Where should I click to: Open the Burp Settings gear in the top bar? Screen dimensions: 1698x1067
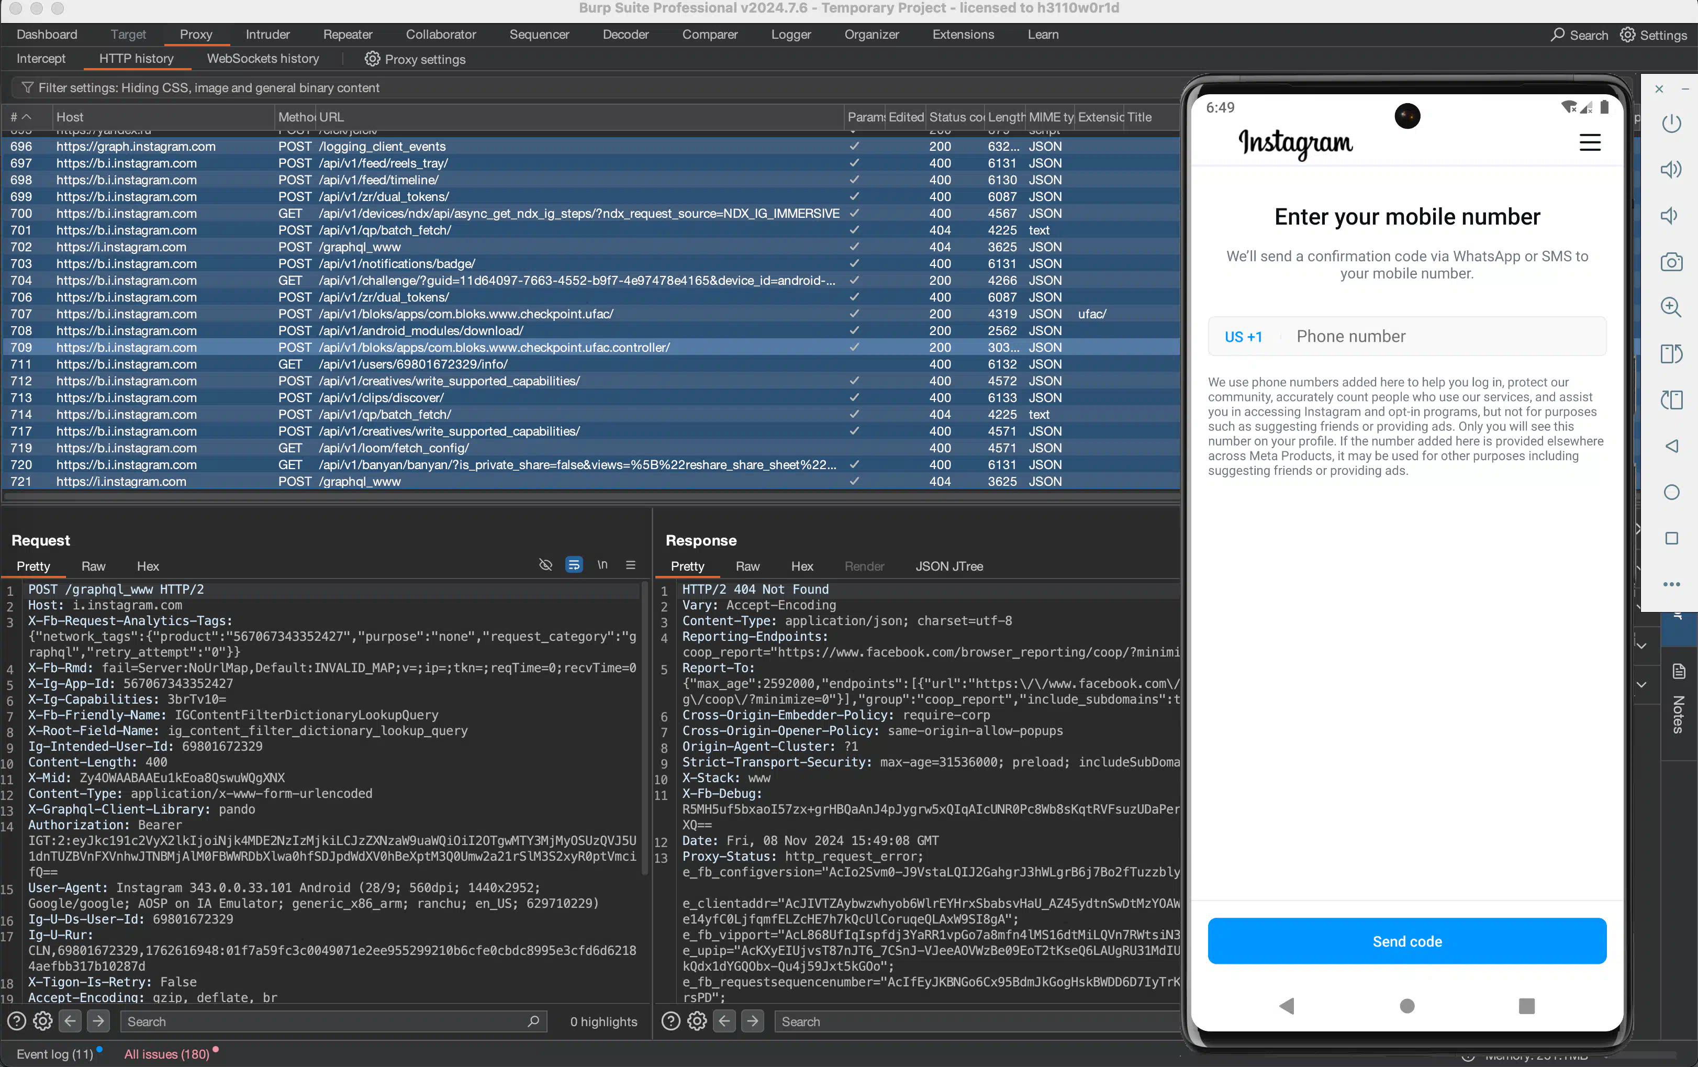1627,35
